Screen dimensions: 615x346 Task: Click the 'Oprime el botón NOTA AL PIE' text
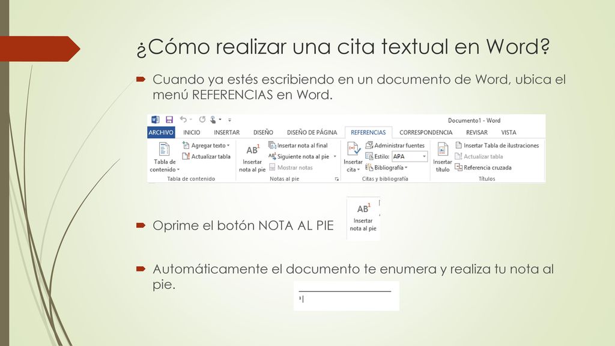point(243,226)
